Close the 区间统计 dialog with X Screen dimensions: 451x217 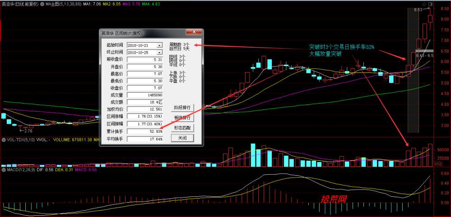pyautogui.click(x=193, y=32)
